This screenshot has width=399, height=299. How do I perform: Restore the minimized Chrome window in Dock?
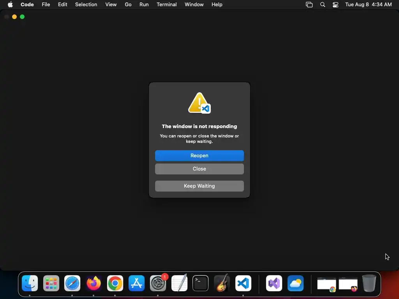click(327, 285)
